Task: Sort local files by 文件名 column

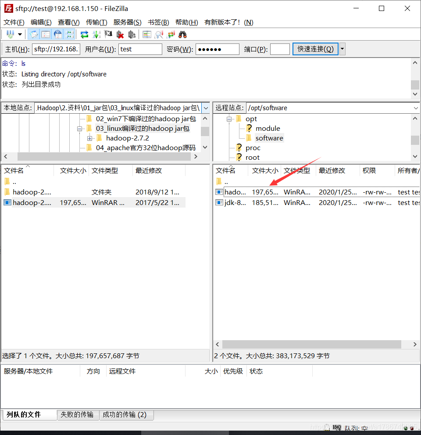Action: click(x=28, y=171)
